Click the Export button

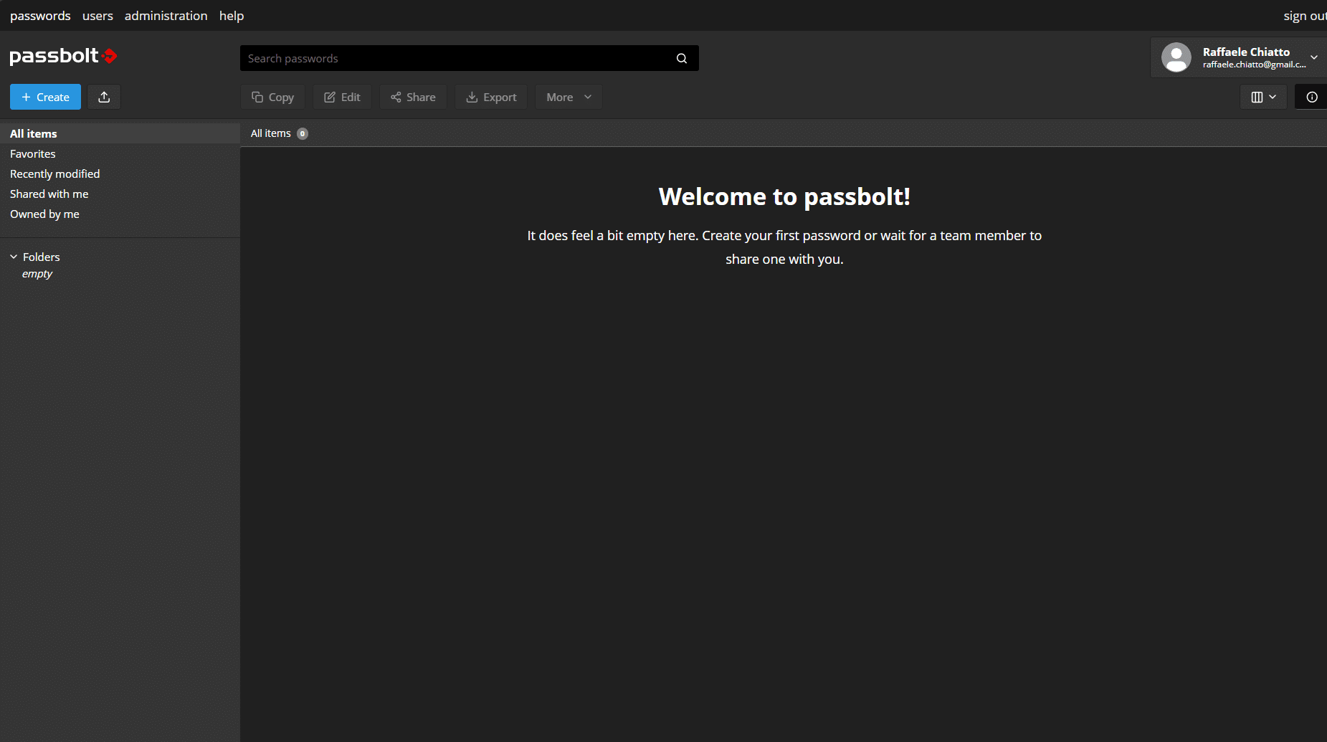[491, 97]
